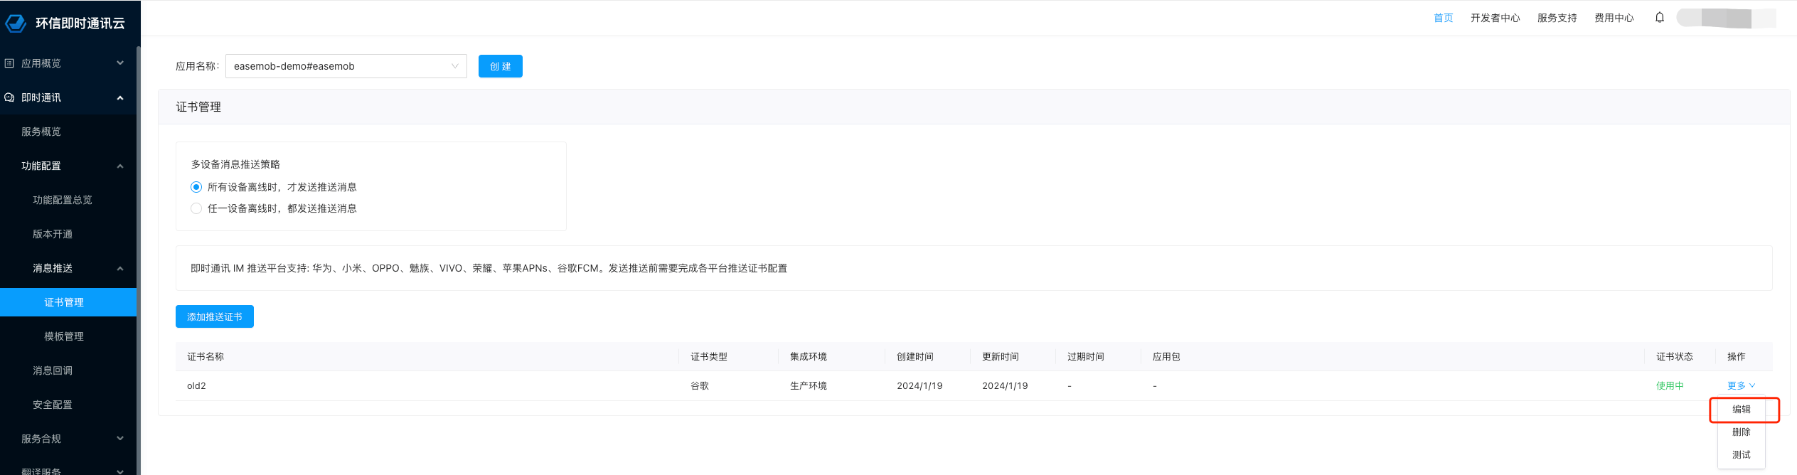The width and height of the screenshot is (1797, 475).
Task: Choose 测试 from the dropdown menu
Action: (x=1741, y=454)
